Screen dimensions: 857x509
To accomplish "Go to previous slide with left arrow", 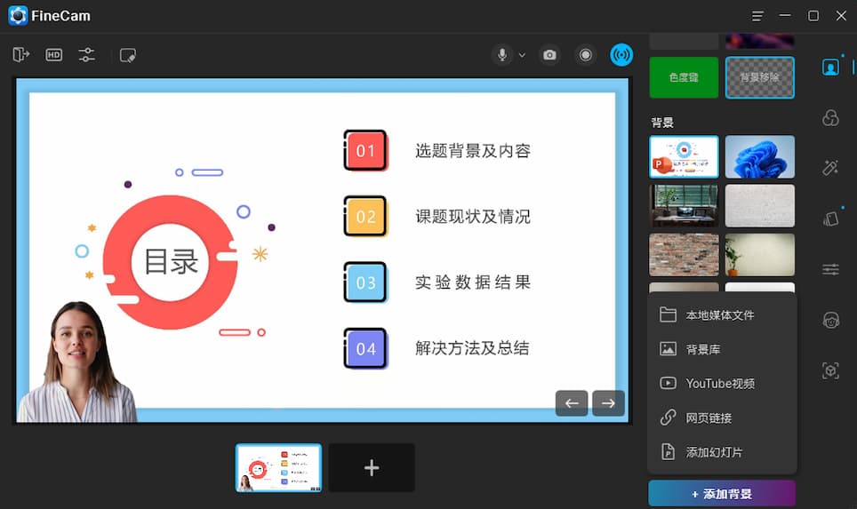I will click(x=572, y=403).
